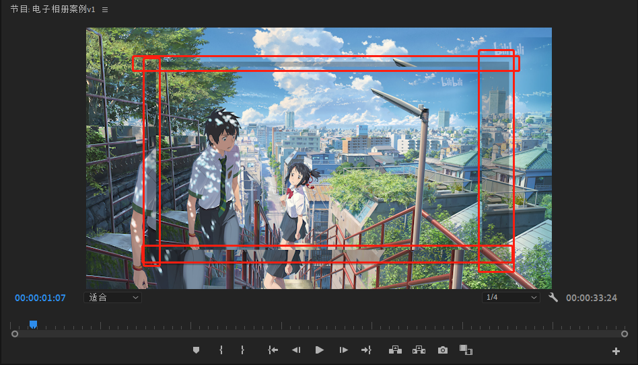Step forward one frame
The width and height of the screenshot is (638, 365).
tap(343, 350)
